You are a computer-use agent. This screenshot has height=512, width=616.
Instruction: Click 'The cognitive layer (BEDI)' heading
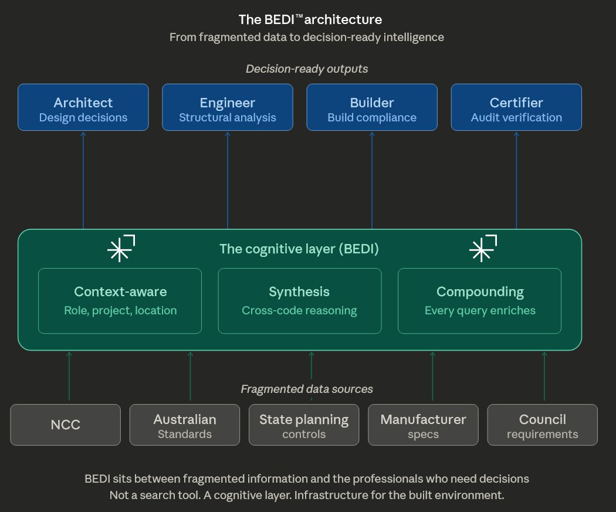coord(299,249)
